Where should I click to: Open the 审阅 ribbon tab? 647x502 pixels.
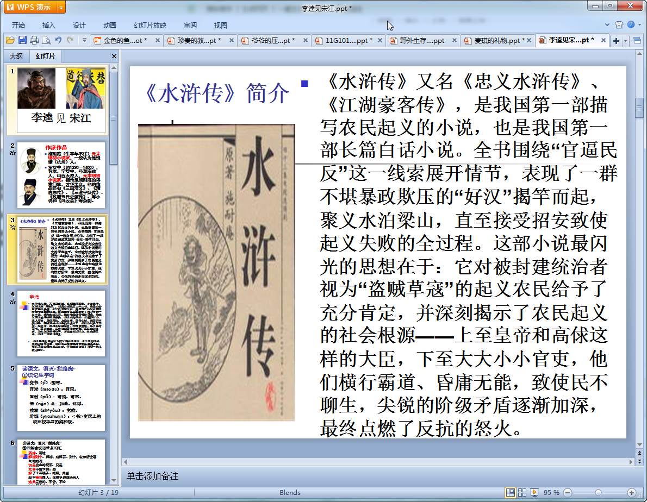point(190,25)
